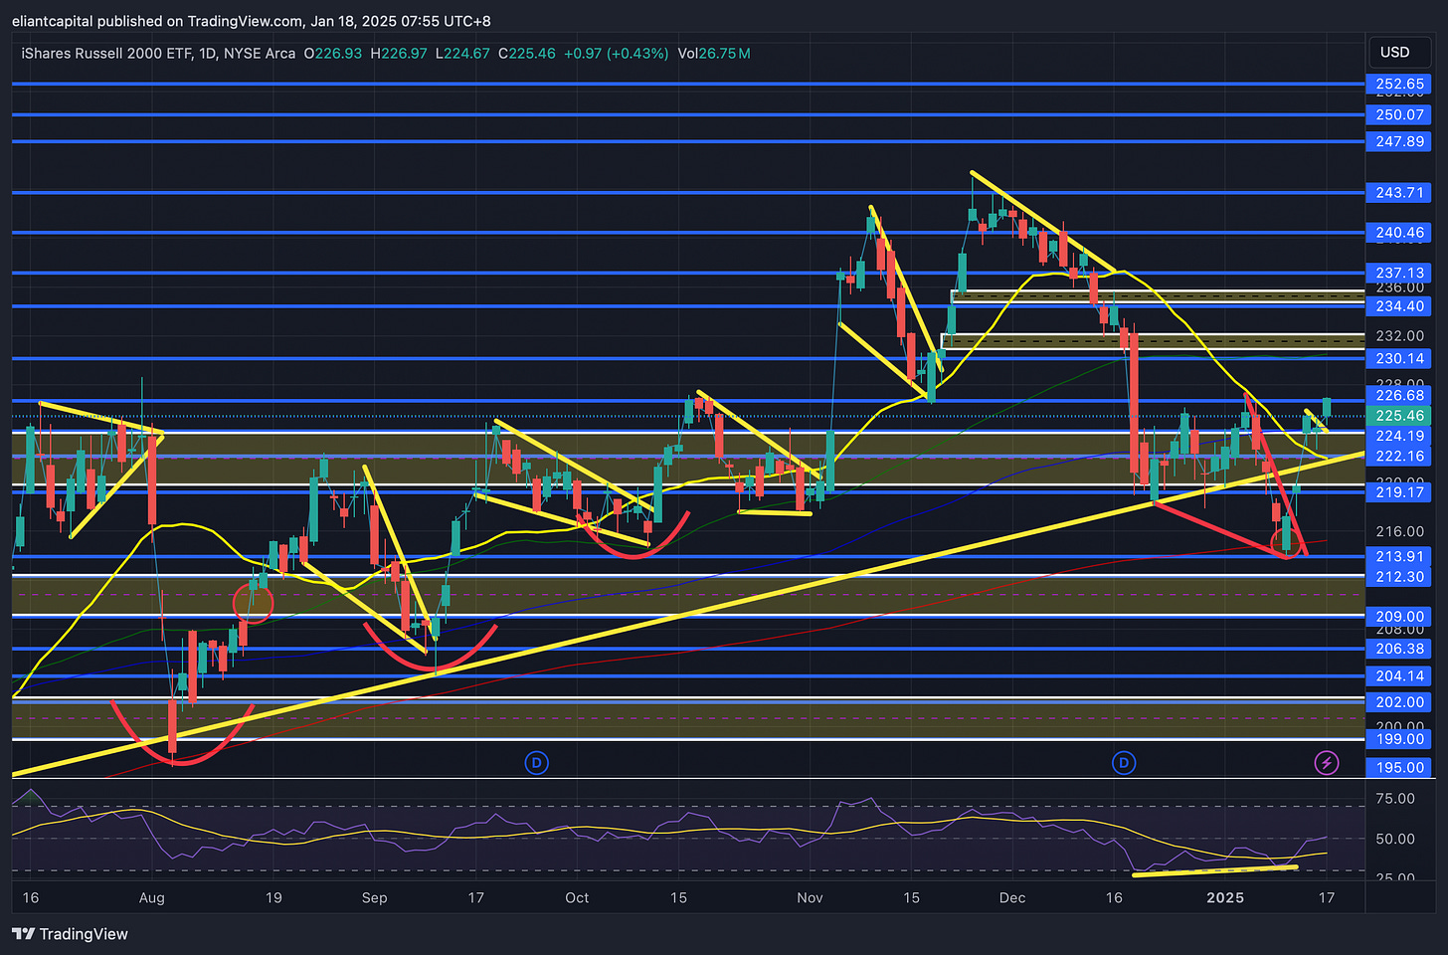1448x955 pixels.
Task: Select the 206.38 price level label
Action: 1399,649
